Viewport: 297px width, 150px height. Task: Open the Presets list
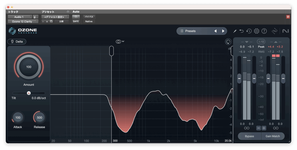pyautogui.click(x=194, y=31)
